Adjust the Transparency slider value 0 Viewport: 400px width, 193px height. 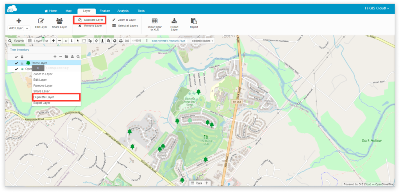click(x=38, y=68)
